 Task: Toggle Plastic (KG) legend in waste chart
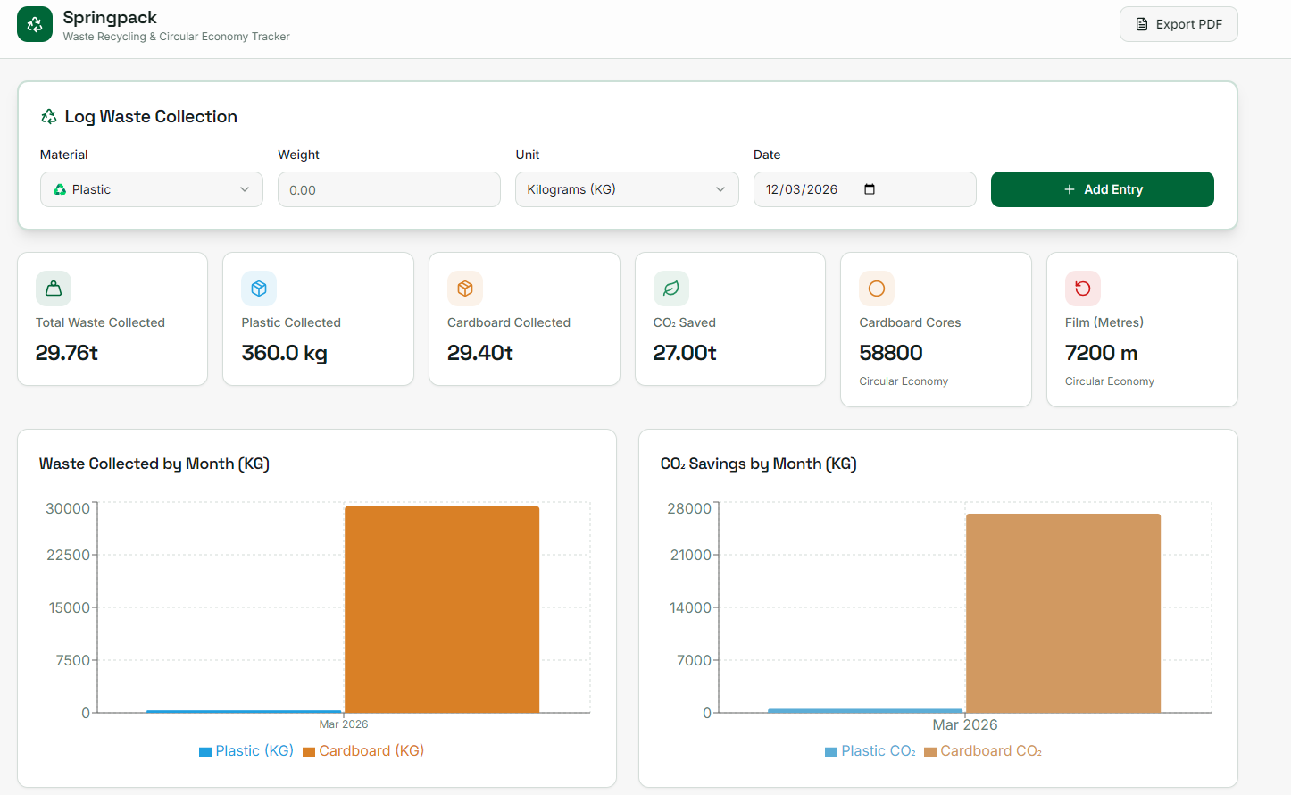(x=246, y=751)
